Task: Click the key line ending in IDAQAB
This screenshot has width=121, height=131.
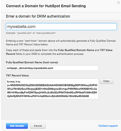Action: click(48, 96)
